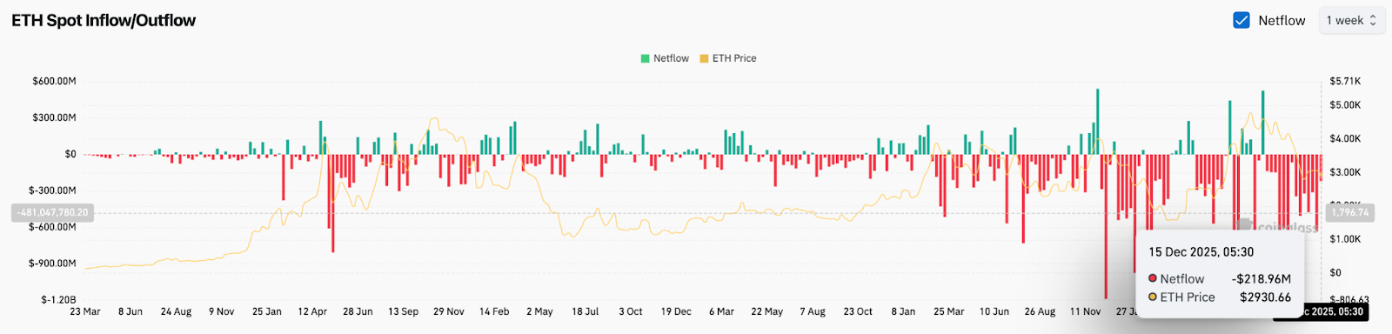The height and width of the screenshot is (334, 1392).
Task: Click the 23 Mar x-axis date
Action: pyautogui.click(x=85, y=311)
